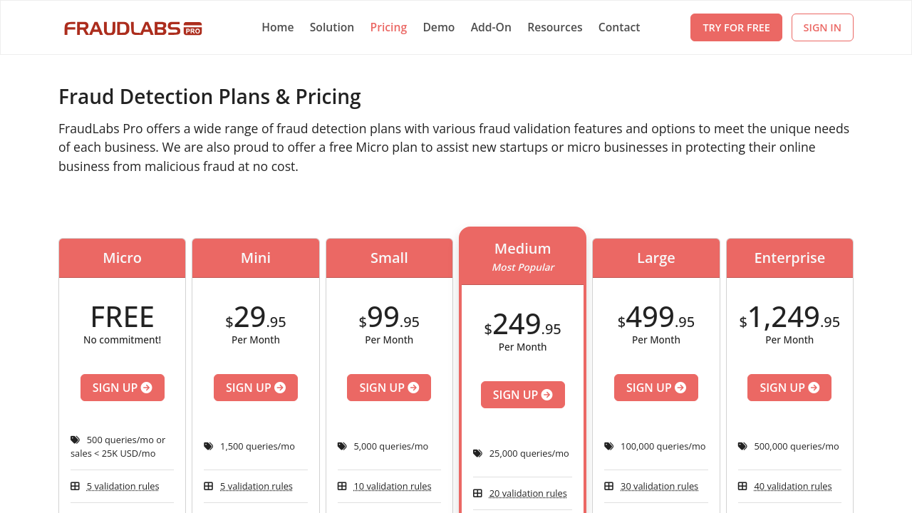Viewport: 912px width, 513px height.
Task: Open the Add-On navigation item
Action: (491, 27)
